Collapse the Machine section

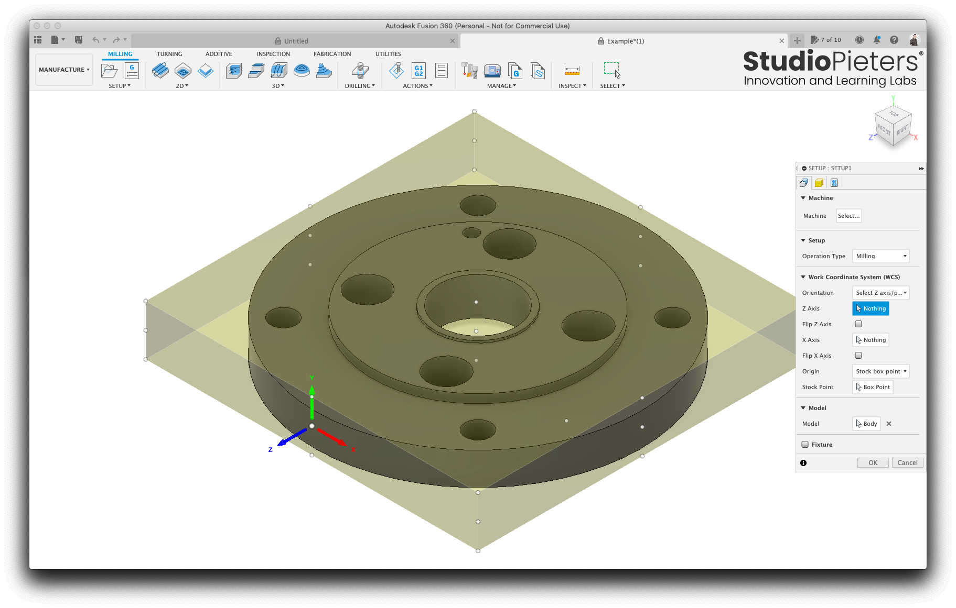click(x=803, y=198)
